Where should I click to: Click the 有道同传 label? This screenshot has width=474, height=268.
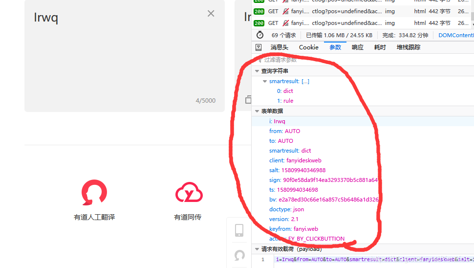[188, 217]
